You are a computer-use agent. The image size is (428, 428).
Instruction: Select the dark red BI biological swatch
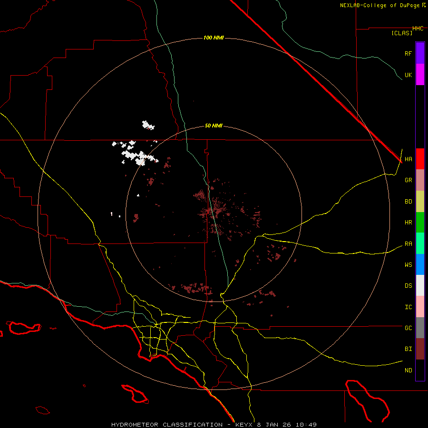(420, 349)
